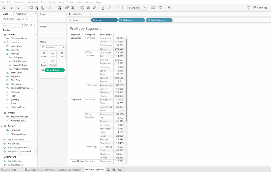Screen dimensions: 271x172
Task: Open the Automatic mark type dropdown
Action: point(64,47)
